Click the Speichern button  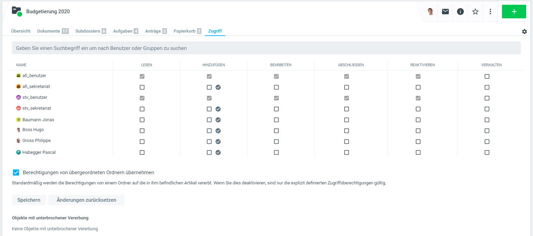coord(29,200)
